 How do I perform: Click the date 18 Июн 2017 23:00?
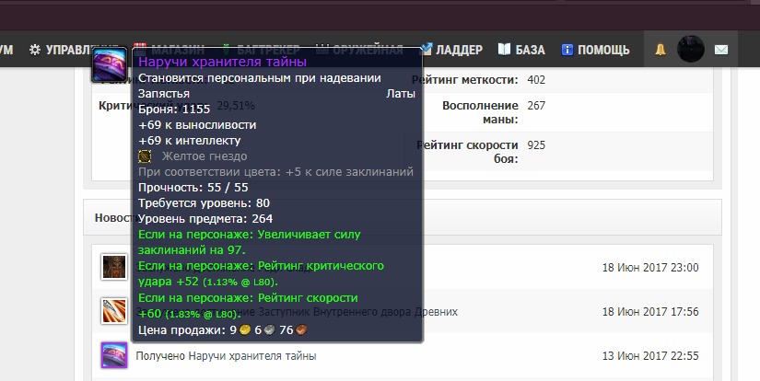click(650, 268)
